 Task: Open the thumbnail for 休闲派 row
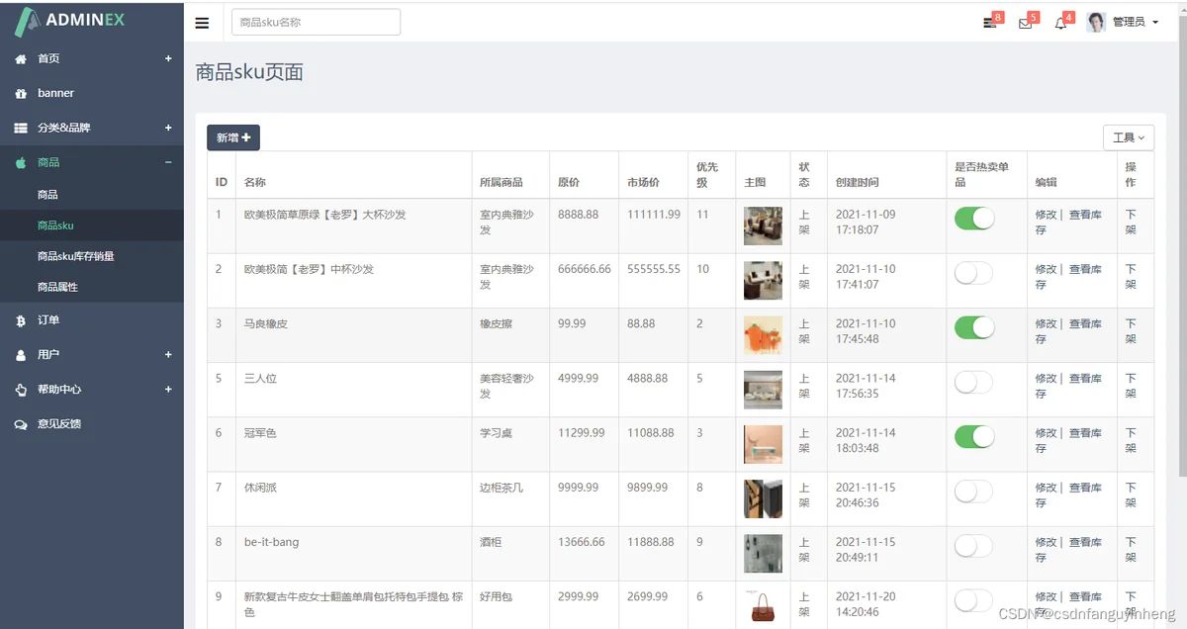tap(763, 499)
